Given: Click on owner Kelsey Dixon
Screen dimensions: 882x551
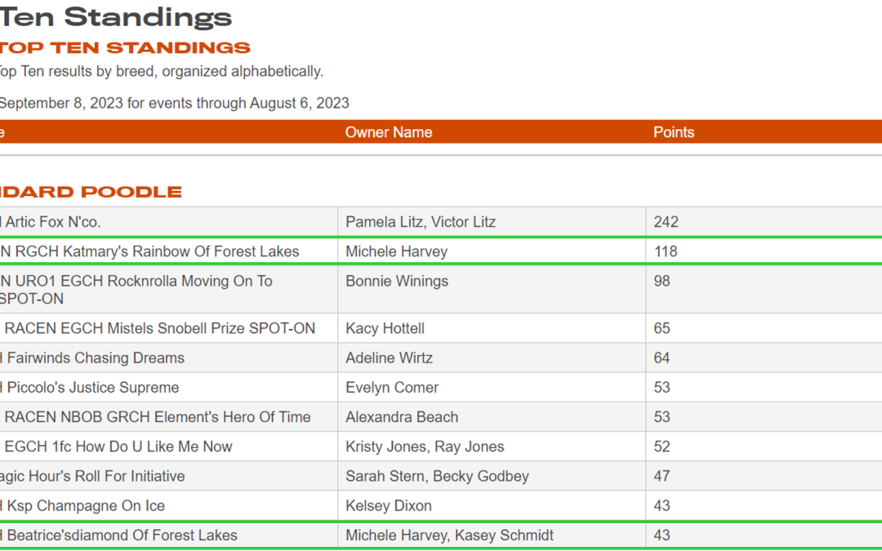Looking at the screenshot, I should (x=389, y=505).
